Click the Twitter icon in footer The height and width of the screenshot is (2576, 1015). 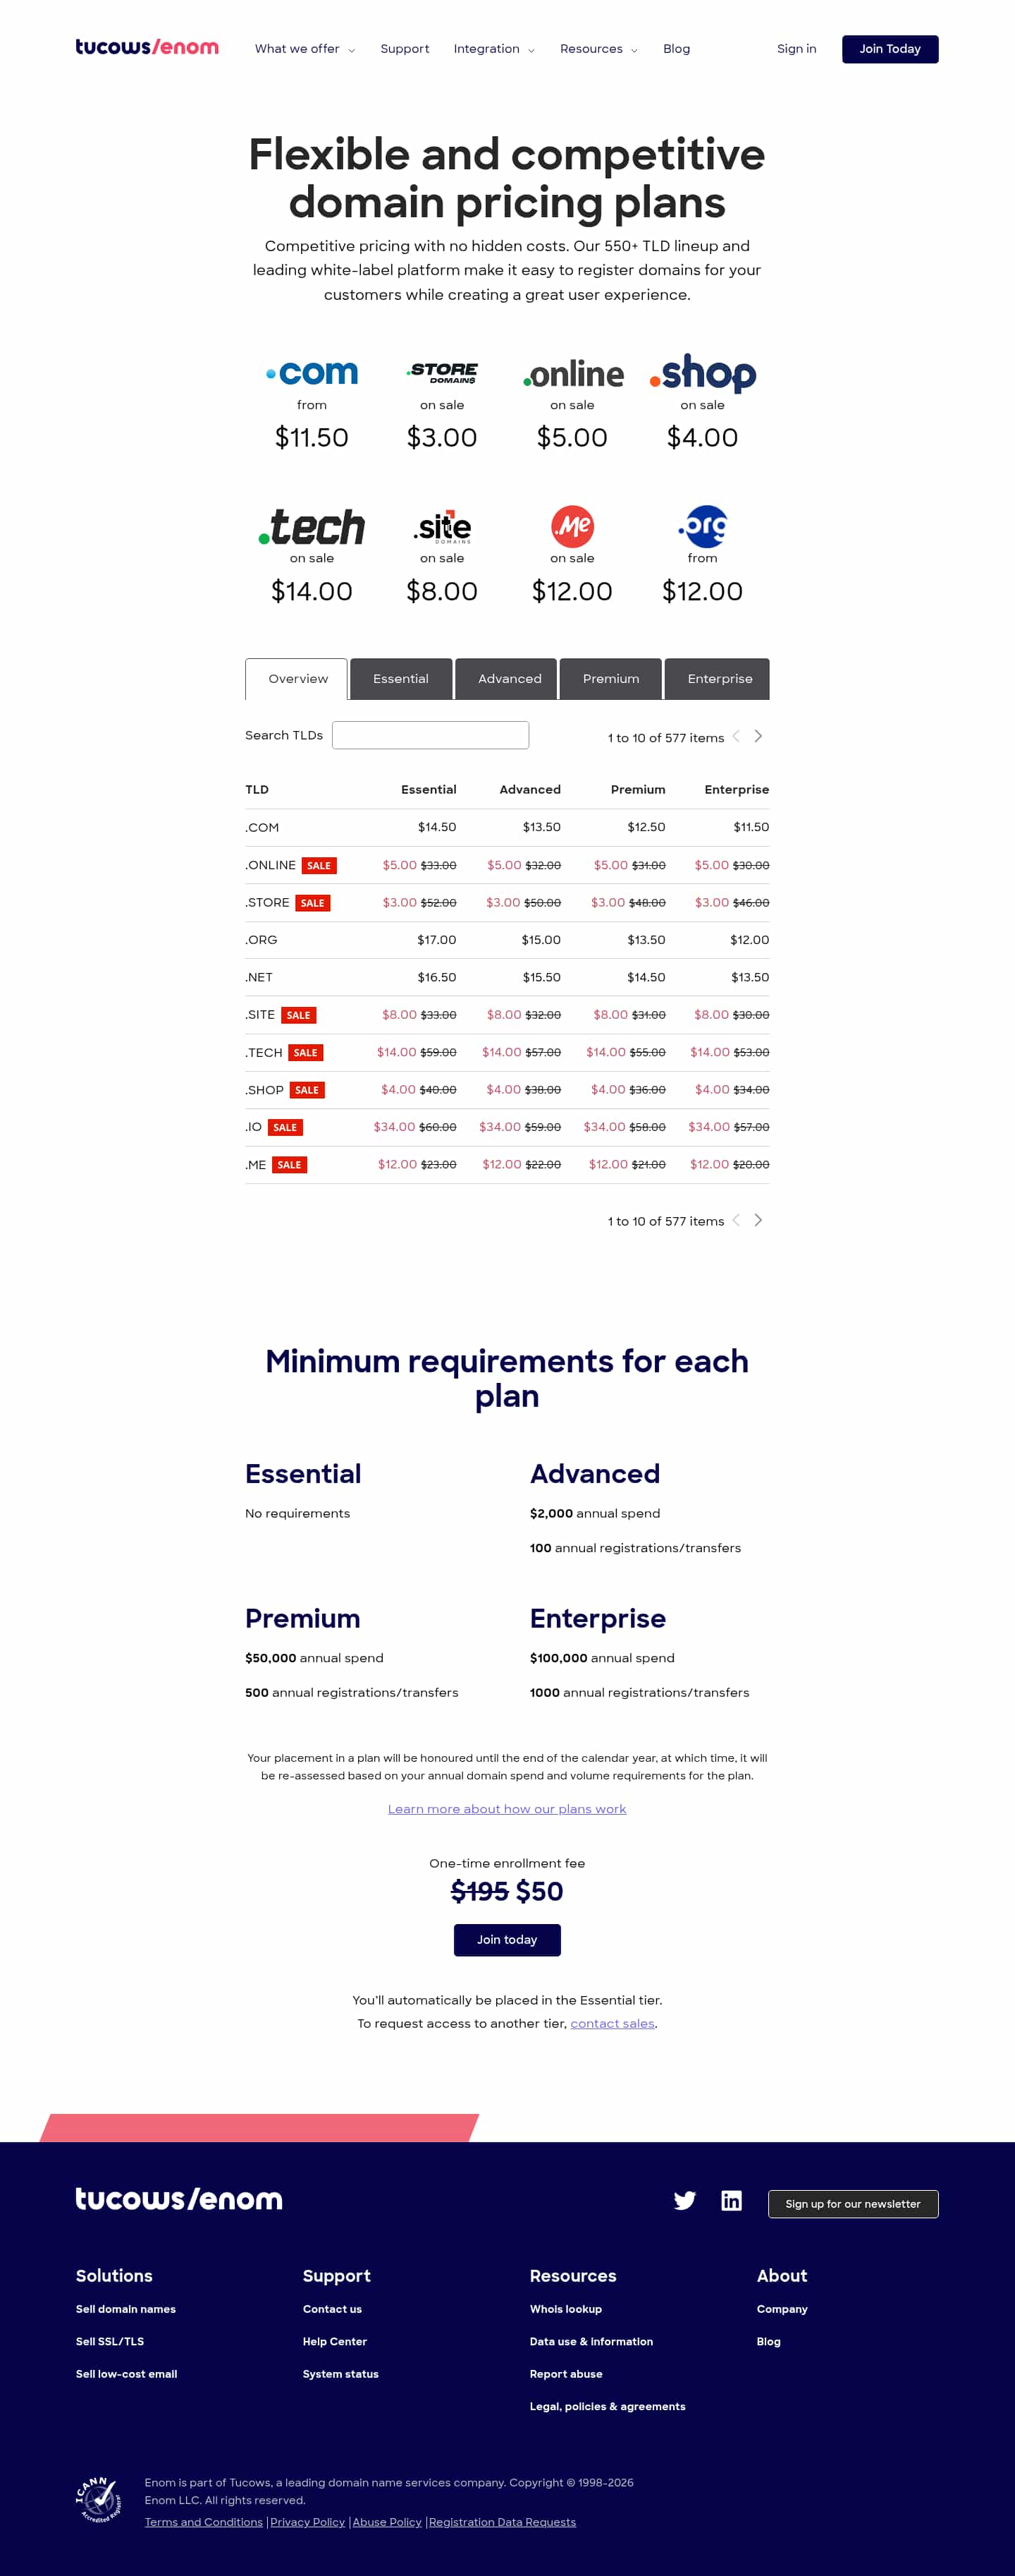point(684,2201)
